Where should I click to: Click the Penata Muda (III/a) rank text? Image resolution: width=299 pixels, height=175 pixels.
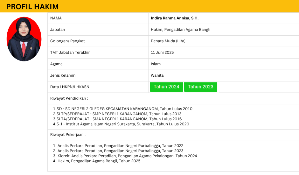(168, 41)
